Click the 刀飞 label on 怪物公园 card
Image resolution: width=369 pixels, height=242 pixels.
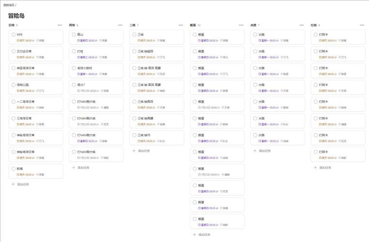(40, 91)
